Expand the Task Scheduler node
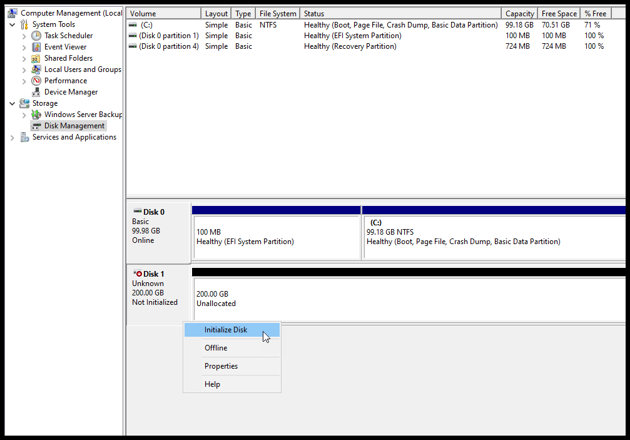This screenshot has width=630, height=440. [24, 36]
